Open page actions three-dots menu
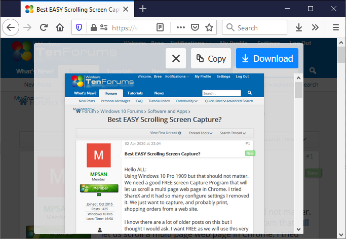Image resolution: width=346 pixels, height=239 pixels. pyautogui.click(x=181, y=27)
